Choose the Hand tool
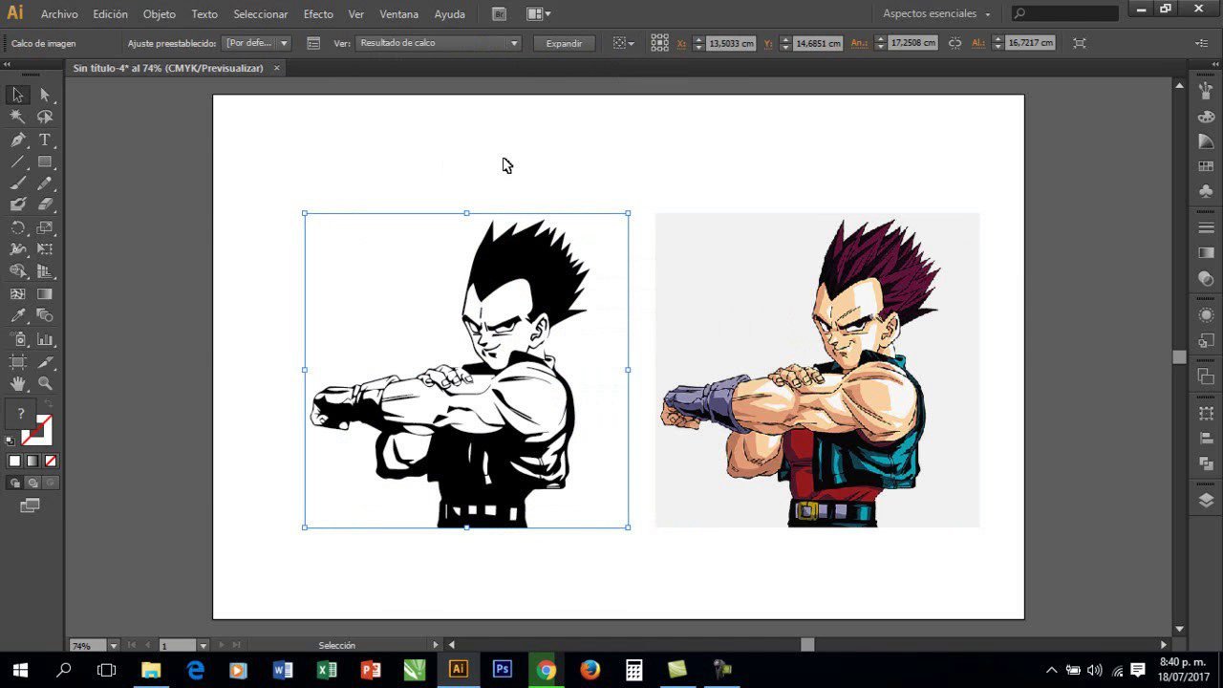Screen dimensions: 1223x688 (x=17, y=383)
